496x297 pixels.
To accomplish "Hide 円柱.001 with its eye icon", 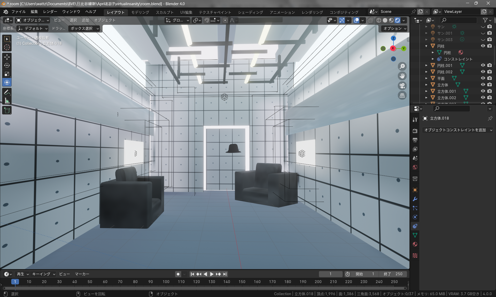I will [483, 65].
